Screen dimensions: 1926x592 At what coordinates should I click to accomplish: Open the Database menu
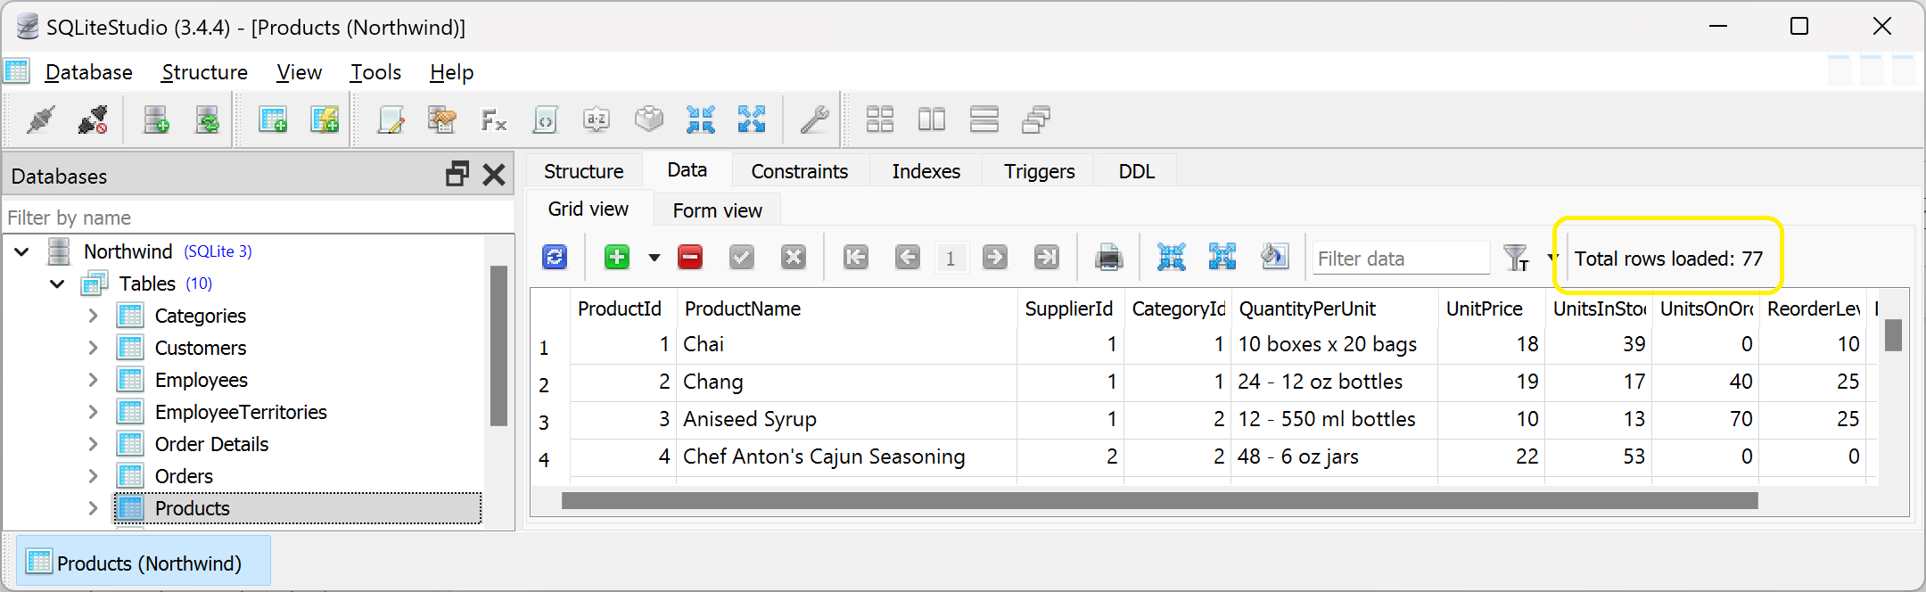[88, 72]
